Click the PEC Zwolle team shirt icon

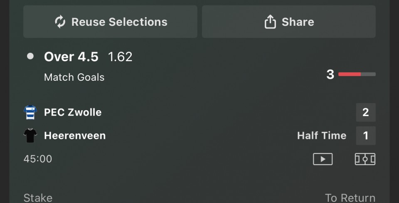click(x=30, y=112)
